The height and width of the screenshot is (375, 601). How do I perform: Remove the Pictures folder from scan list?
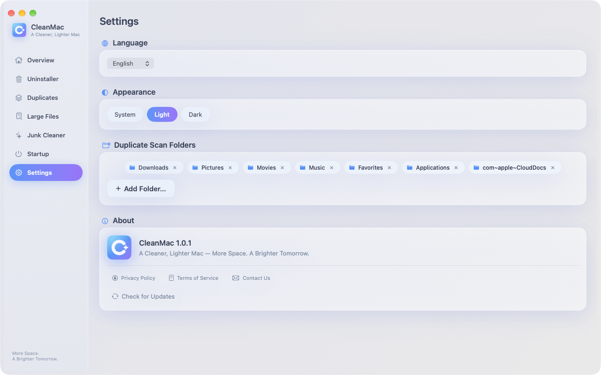tap(230, 168)
